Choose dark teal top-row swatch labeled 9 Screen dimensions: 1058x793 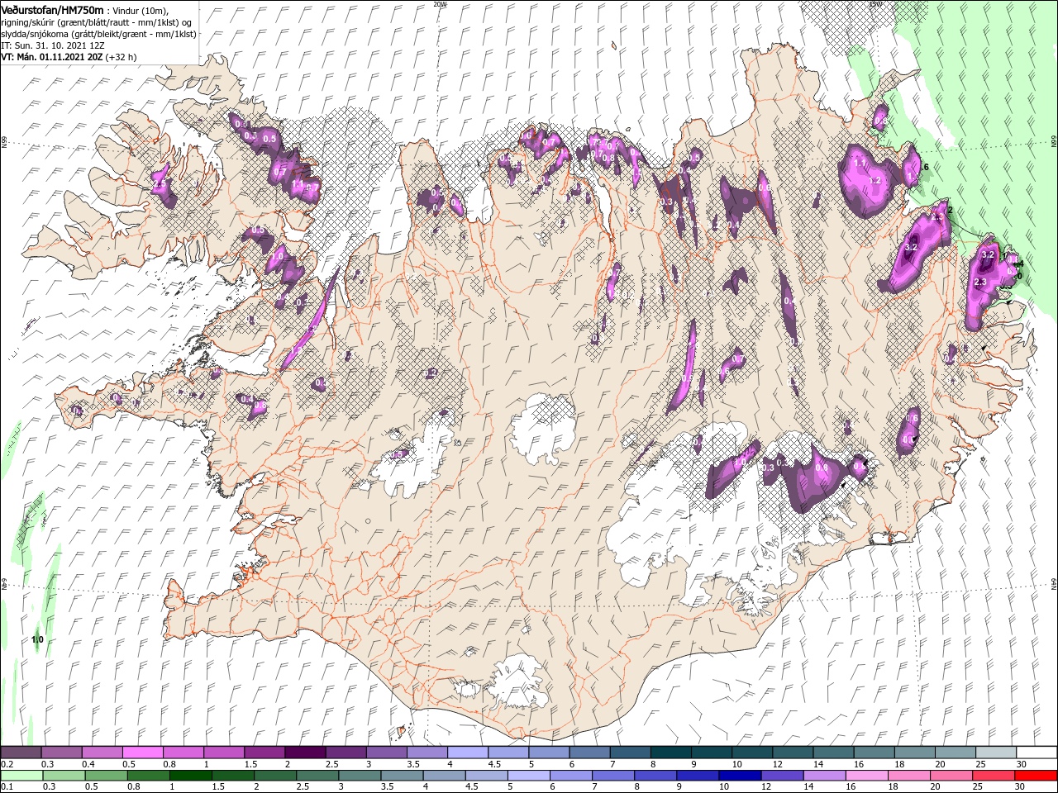710,753
